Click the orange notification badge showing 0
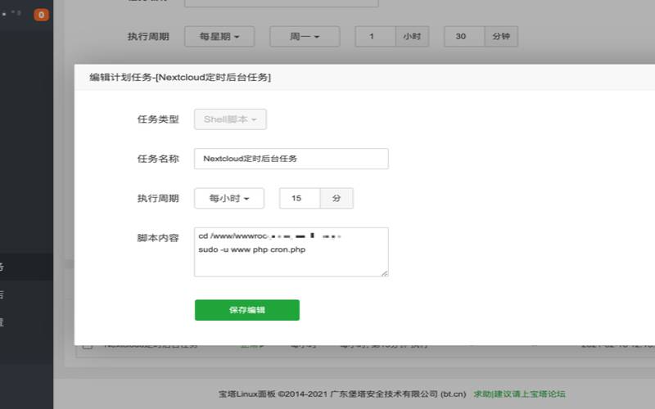The height and width of the screenshot is (409, 655). pyautogui.click(x=42, y=15)
